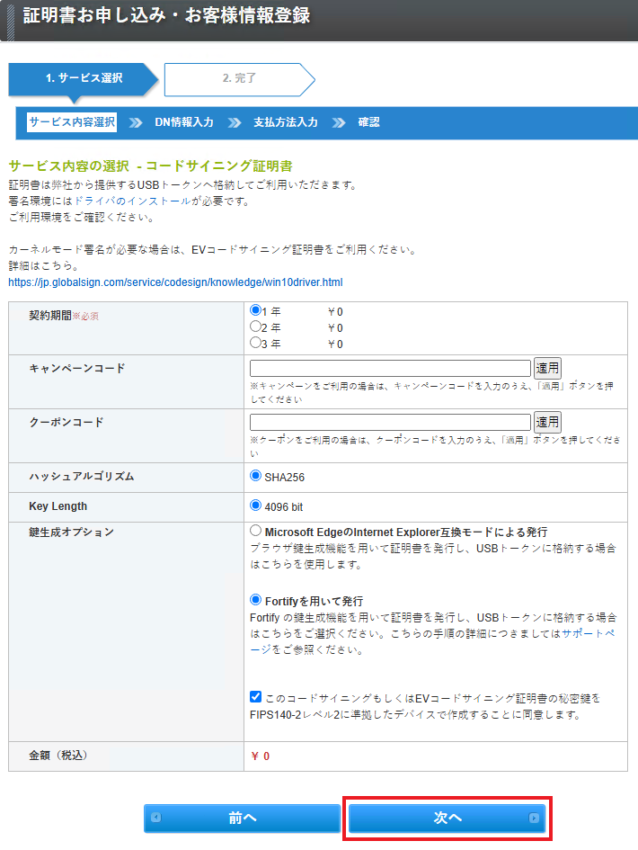The width and height of the screenshot is (638, 850).
Task: Toggle FIPS140-2 agreement checkbox
Action: (x=256, y=697)
